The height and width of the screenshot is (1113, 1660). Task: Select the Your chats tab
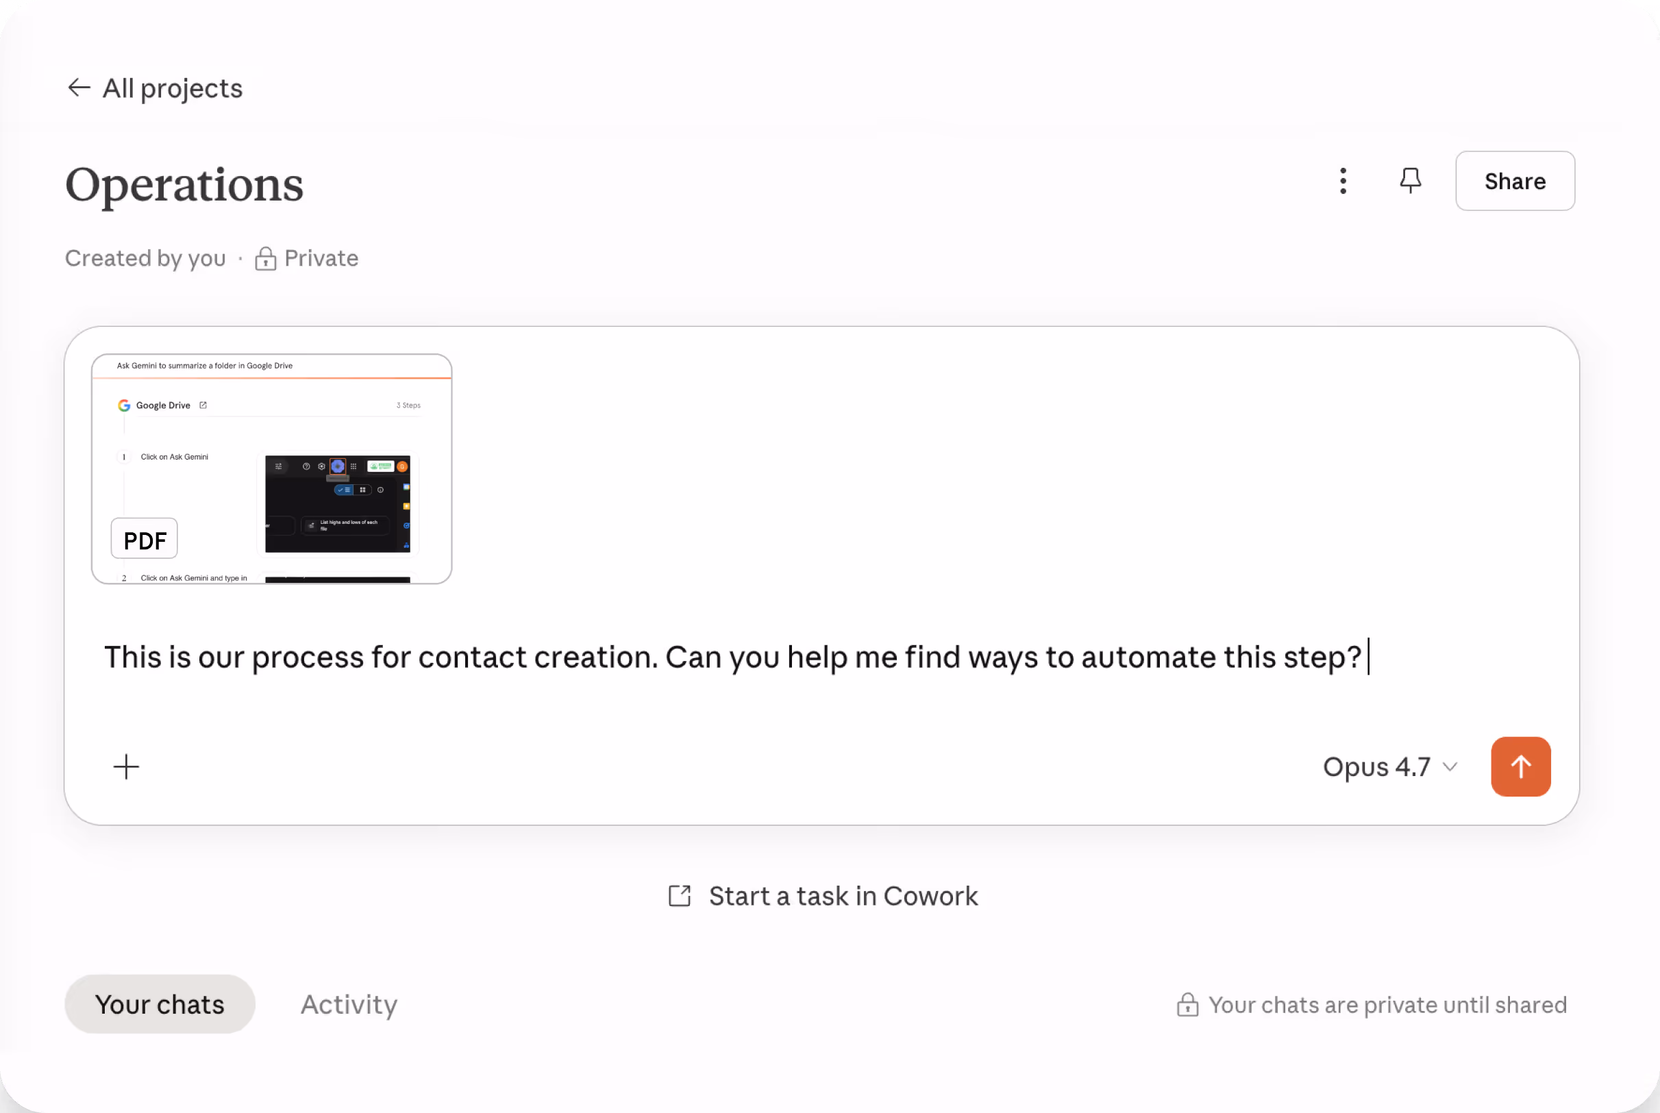160,1004
